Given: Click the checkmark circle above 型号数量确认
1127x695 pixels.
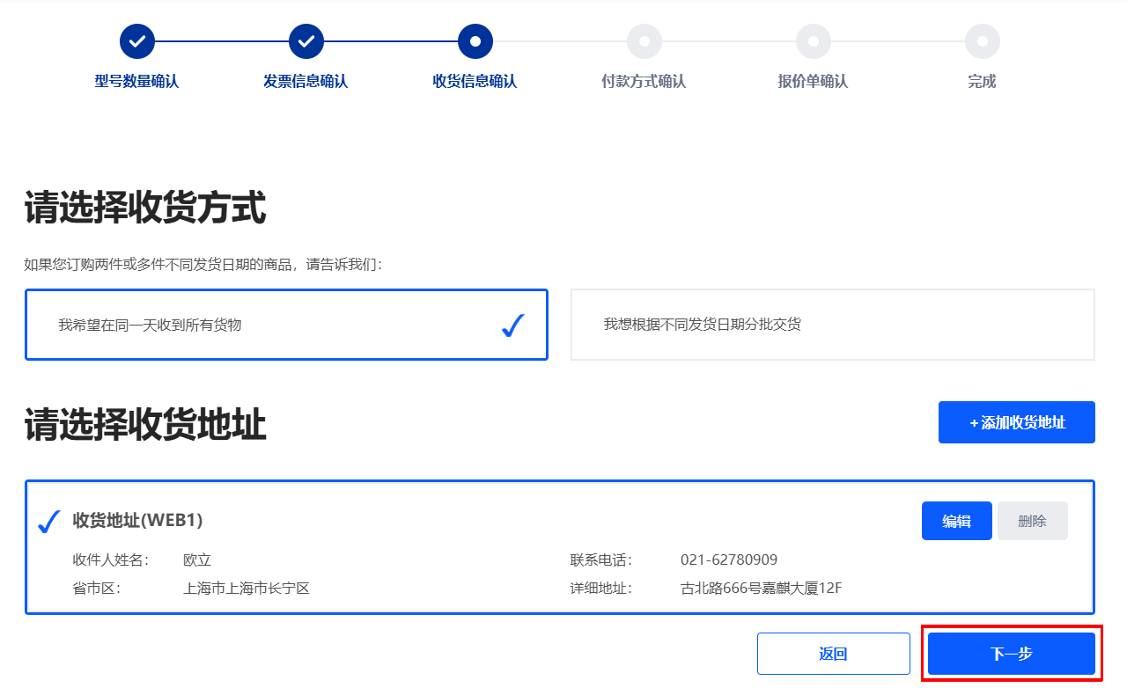Looking at the screenshot, I should pos(137,41).
